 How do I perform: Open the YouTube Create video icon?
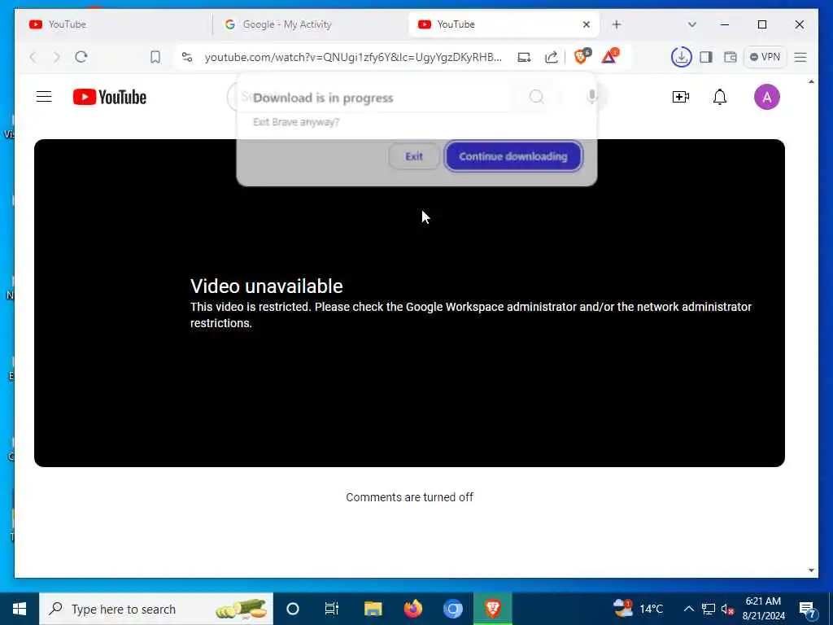click(x=681, y=97)
